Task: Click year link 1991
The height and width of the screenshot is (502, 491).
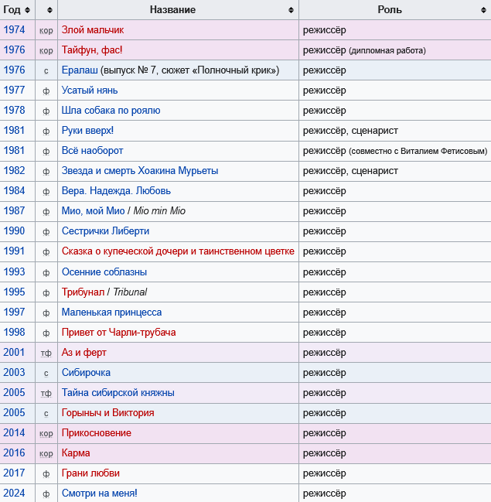Action: pyautogui.click(x=14, y=251)
